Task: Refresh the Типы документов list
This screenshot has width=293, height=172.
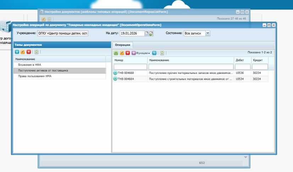Action: click(x=37, y=52)
